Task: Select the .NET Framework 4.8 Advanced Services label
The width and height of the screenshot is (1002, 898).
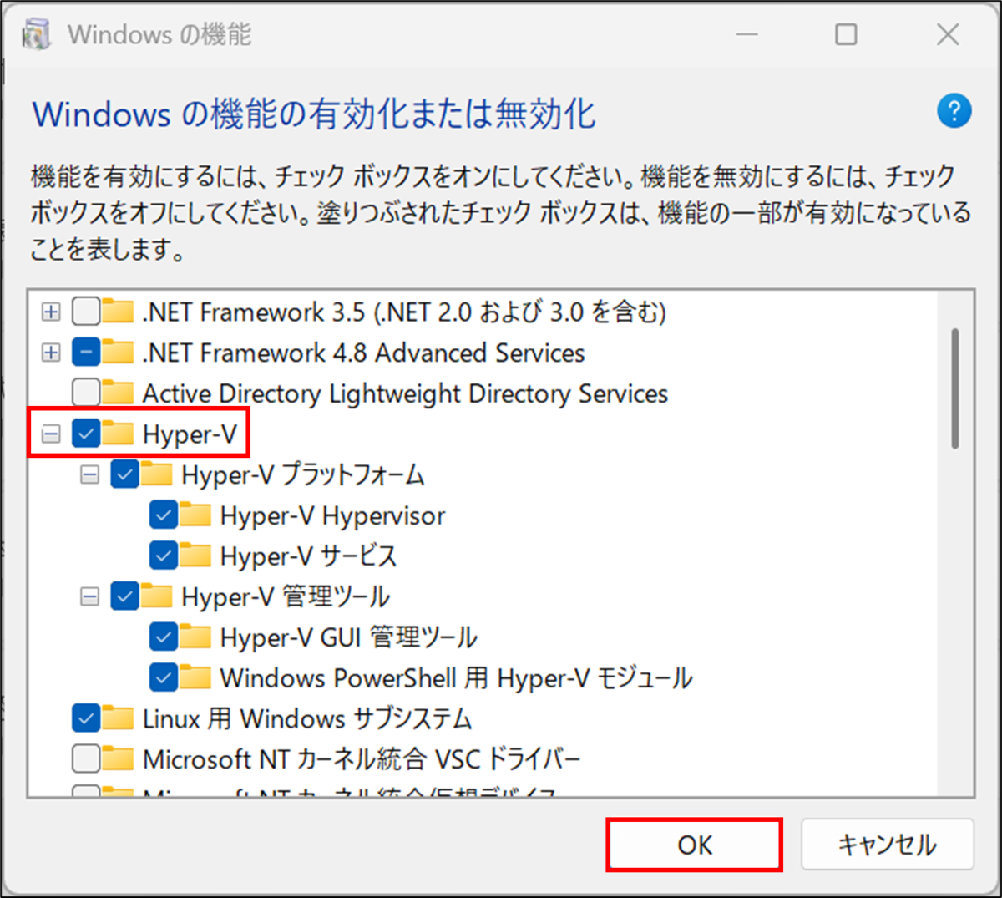Action: (x=363, y=353)
